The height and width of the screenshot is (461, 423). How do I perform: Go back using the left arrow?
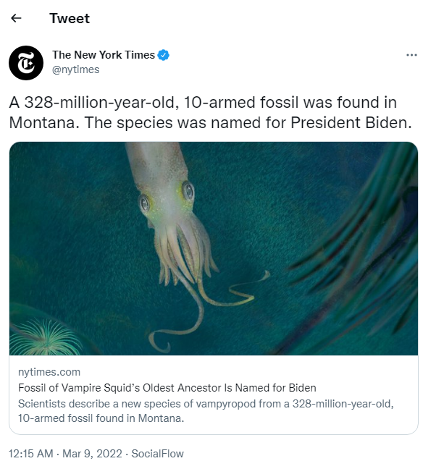pyautogui.click(x=16, y=18)
